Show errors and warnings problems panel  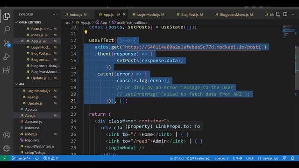50,158
